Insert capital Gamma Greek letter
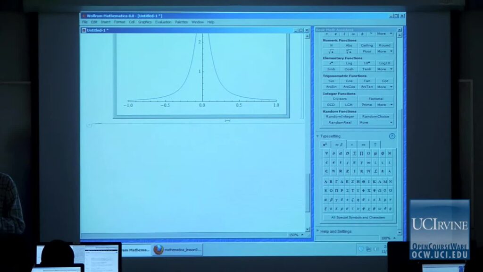The image size is (483, 272). pos(336,182)
